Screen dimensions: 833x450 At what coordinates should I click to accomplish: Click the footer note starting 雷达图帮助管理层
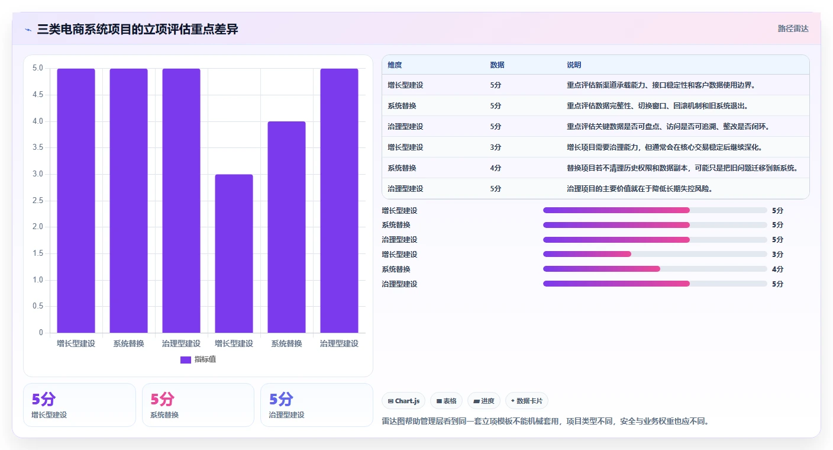545,422
